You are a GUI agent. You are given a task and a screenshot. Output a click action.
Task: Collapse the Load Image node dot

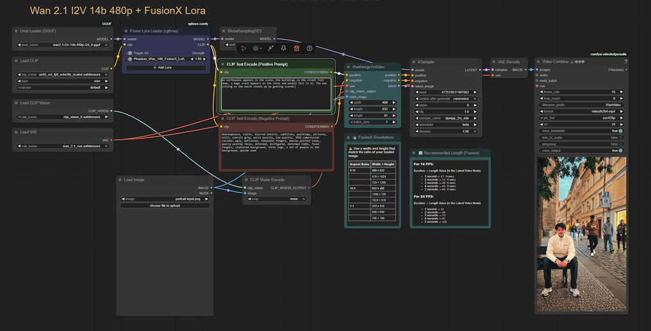point(120,180)
